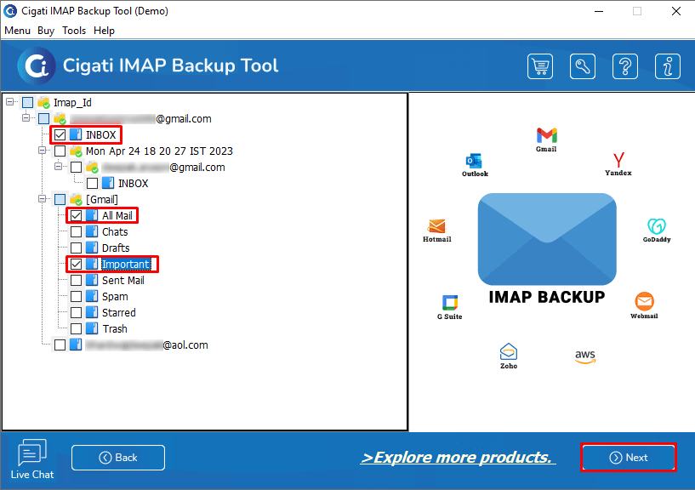Image resolution: width=695 pixels, height=490 pixels.
Task: Click the Starred folder icon
Action: pos(92,312)
